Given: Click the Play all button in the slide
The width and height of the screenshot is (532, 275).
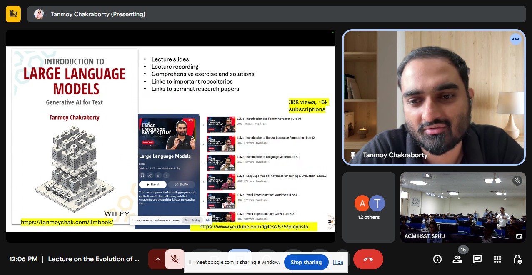Looking at the screenshot, I should (x=152, y=184).
